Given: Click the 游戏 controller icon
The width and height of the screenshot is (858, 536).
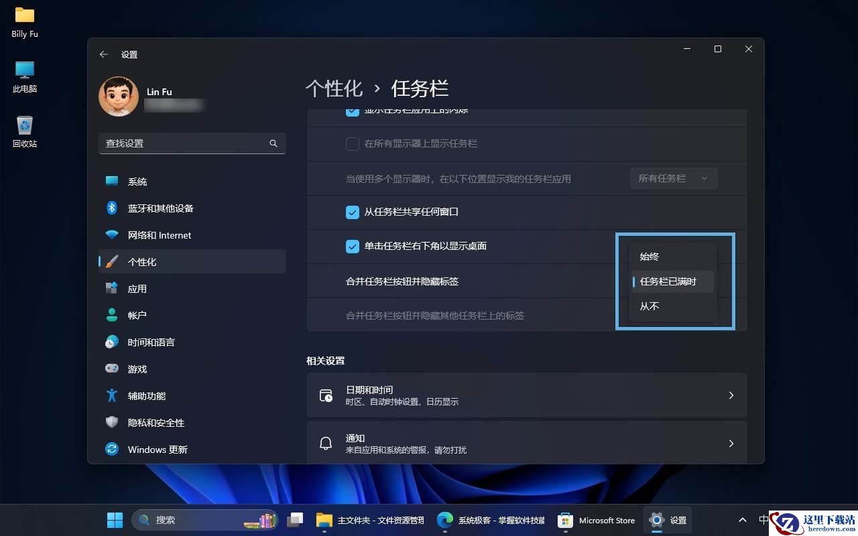Looking at the screenshot, I should tap(112, 368).
